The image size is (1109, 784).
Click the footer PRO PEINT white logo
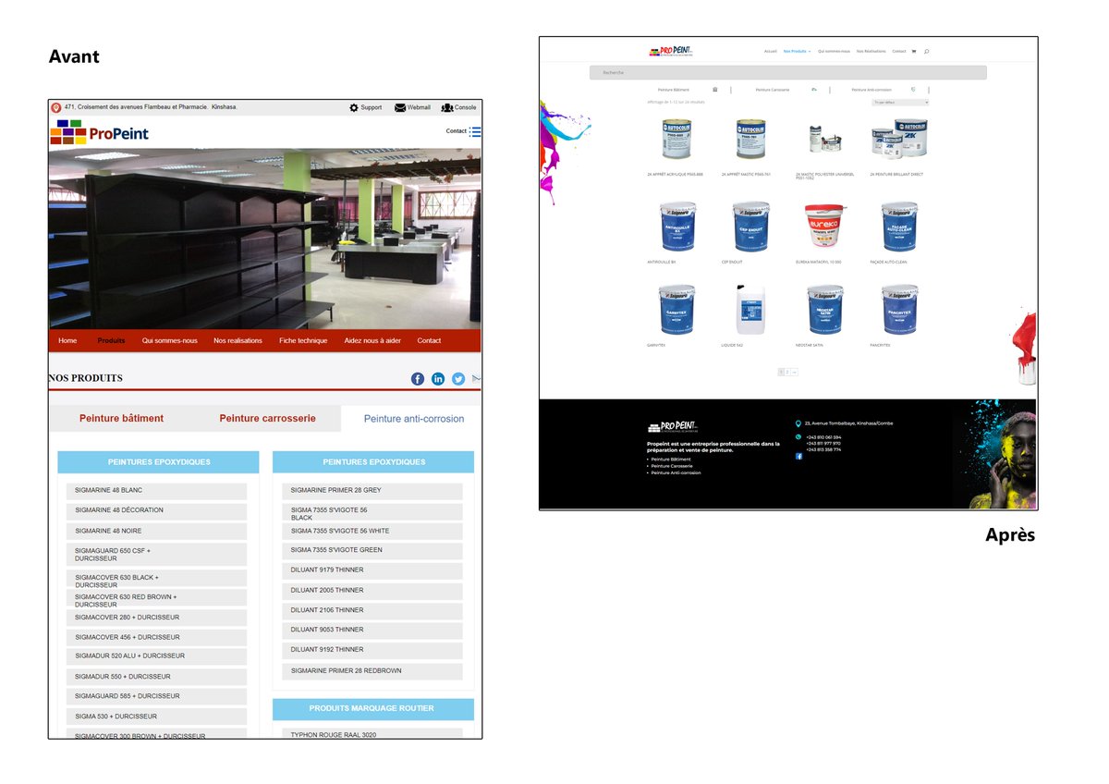[x=673, y=427]
